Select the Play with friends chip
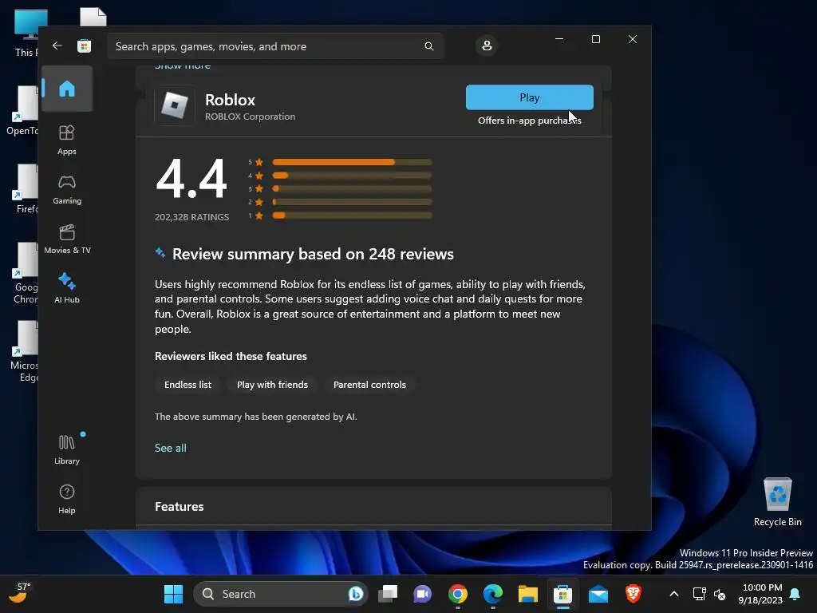 click(x=272, y=385)
